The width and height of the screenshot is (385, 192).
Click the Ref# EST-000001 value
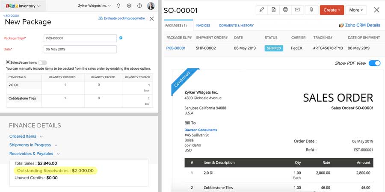363,150
